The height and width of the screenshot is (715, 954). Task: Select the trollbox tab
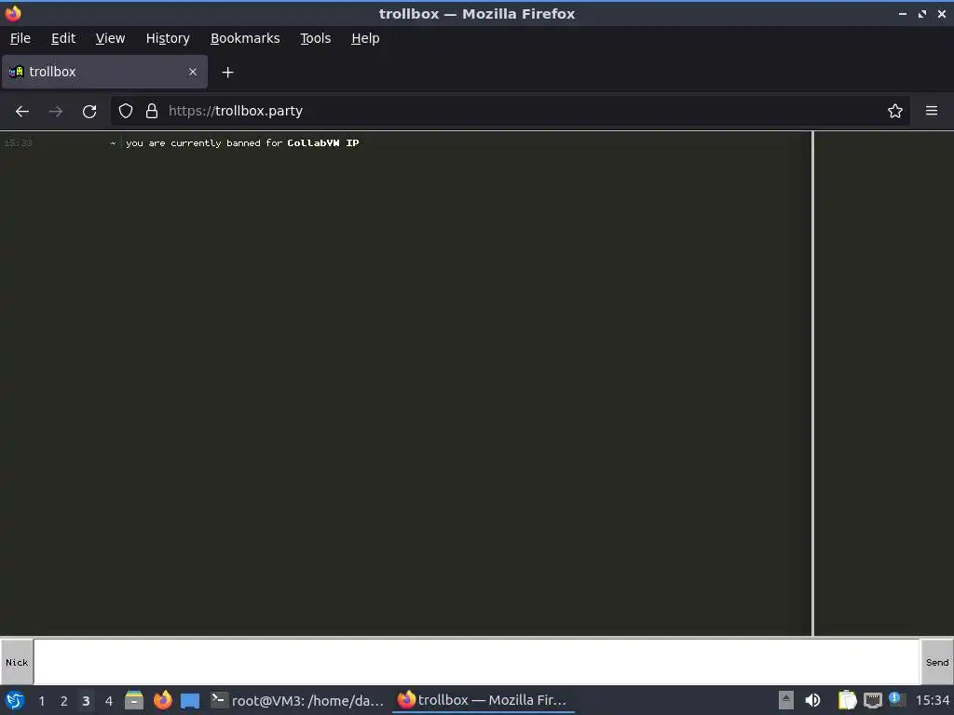[x=104, y=72]
